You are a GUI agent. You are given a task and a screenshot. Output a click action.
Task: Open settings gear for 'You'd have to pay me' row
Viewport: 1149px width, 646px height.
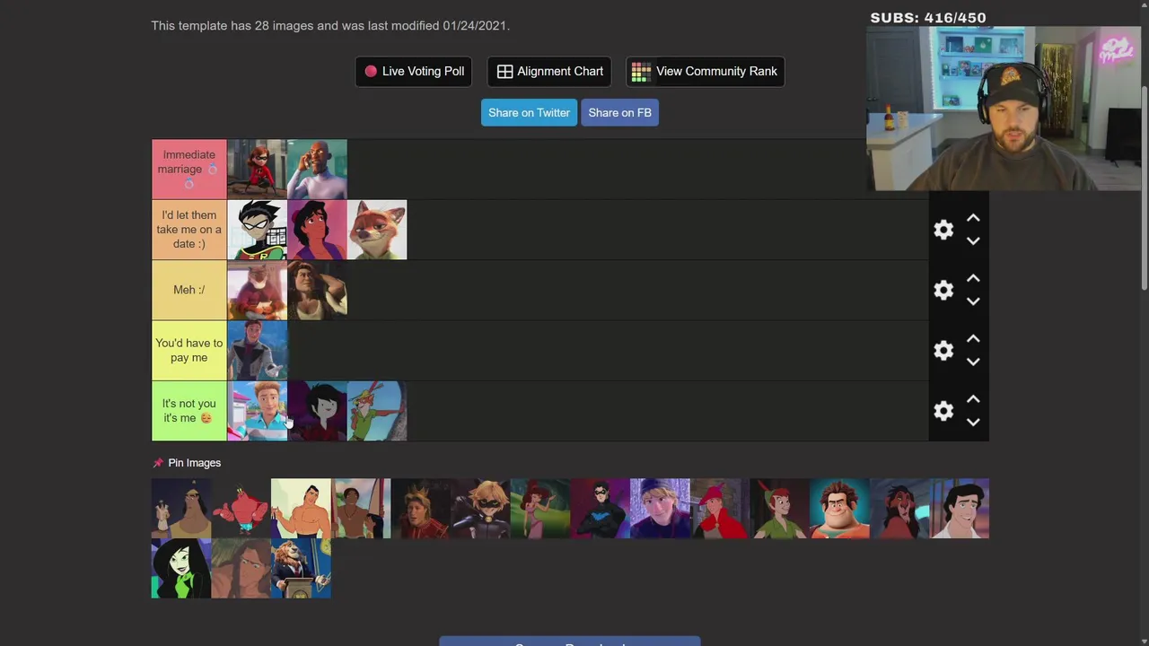click(x=943, y=350)
